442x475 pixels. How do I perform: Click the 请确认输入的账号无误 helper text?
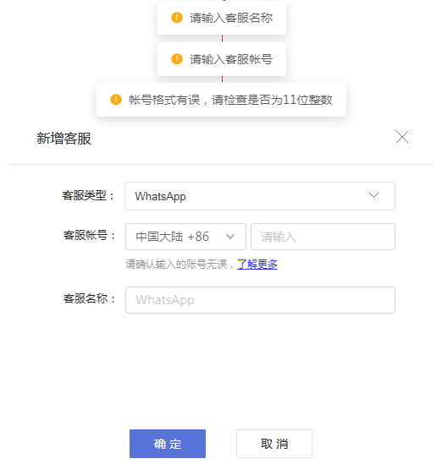click(176, 265)
